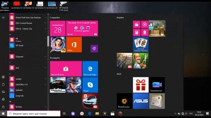Expand the ICEpower folder chevron
Viewport: 211px width, 118px height.
[x=45, y=57]
